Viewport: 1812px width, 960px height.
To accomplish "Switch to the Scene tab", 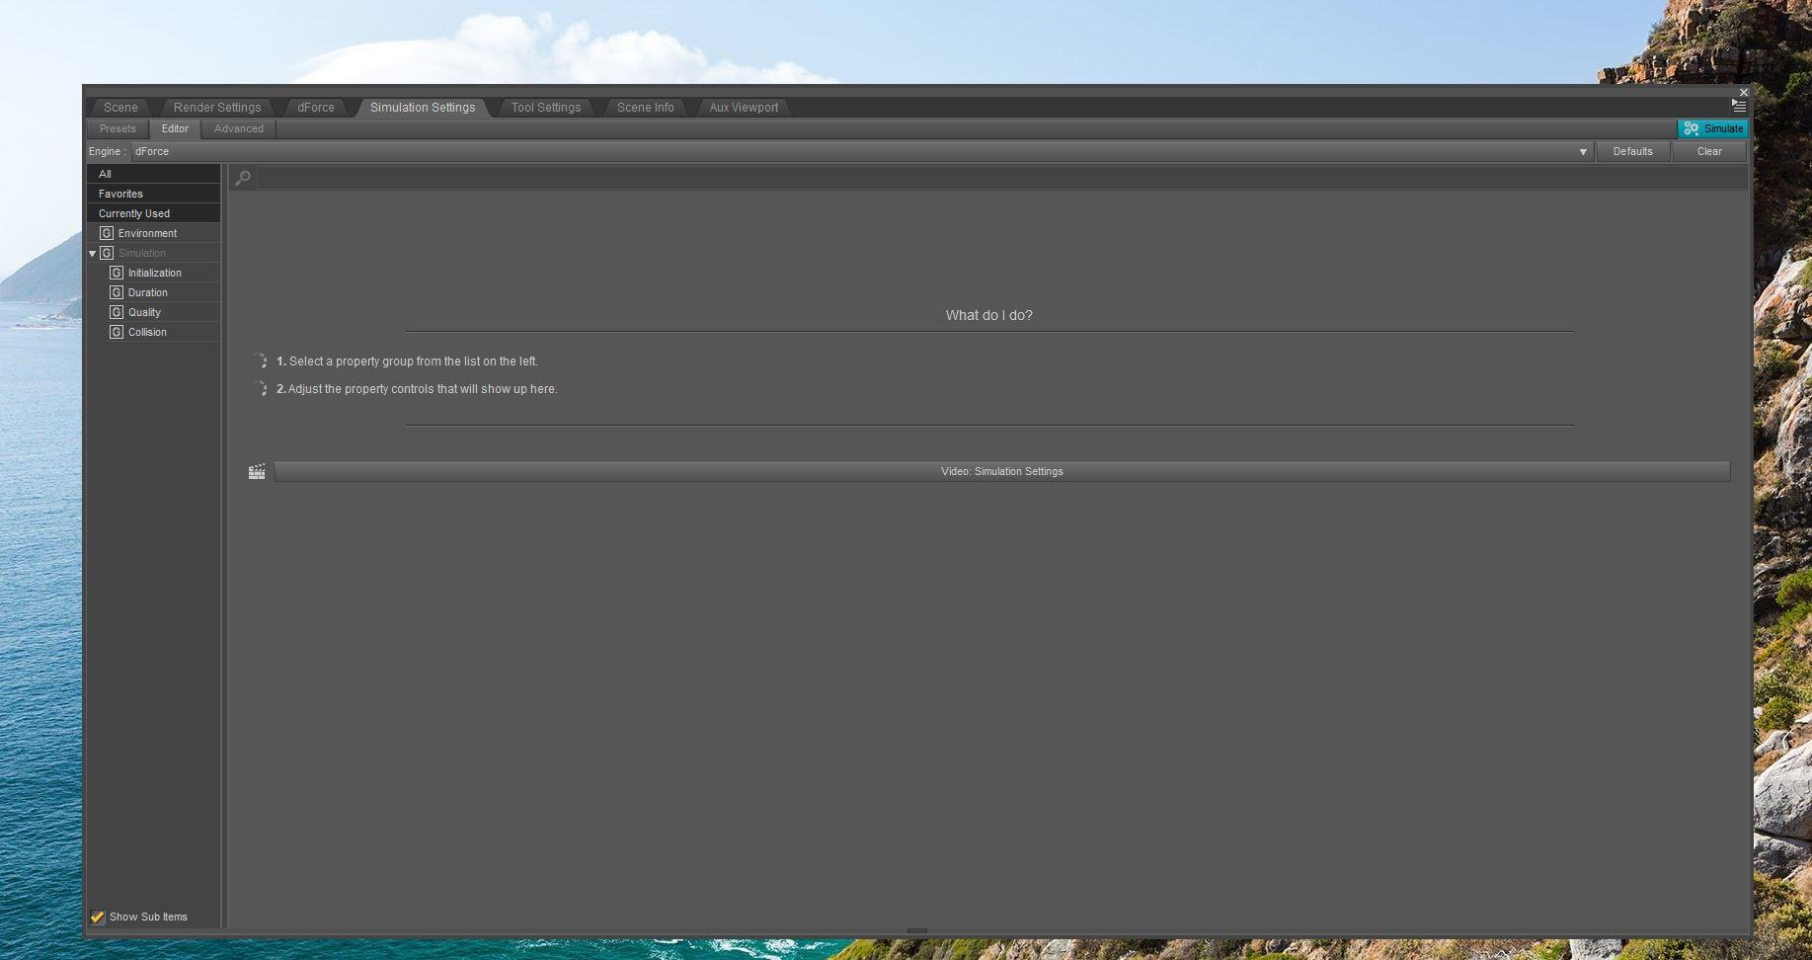I will 120,108.
